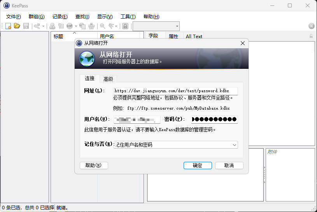Select the 连接 tab in dialog
Screen dimensions: 317x212
90,79
